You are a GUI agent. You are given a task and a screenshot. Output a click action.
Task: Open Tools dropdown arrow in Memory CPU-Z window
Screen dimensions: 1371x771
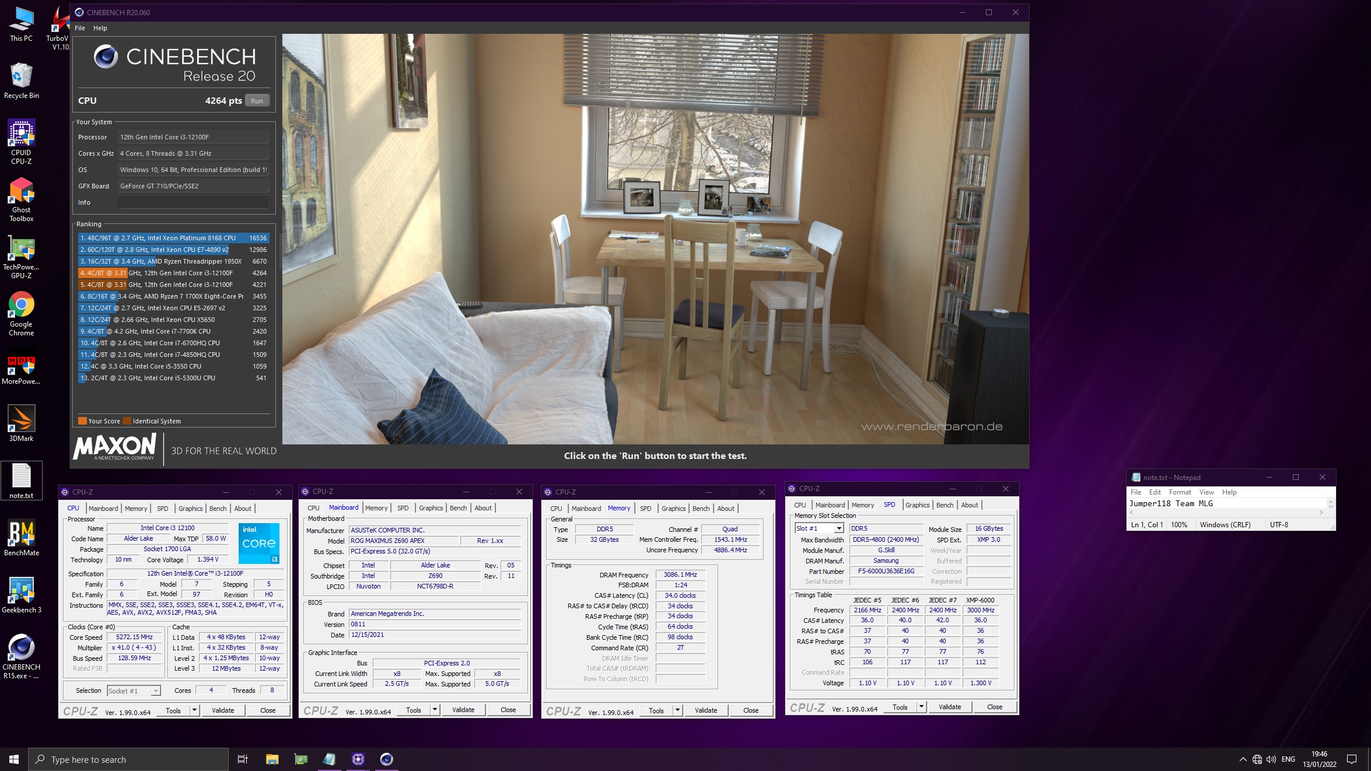tap(678, 710)
